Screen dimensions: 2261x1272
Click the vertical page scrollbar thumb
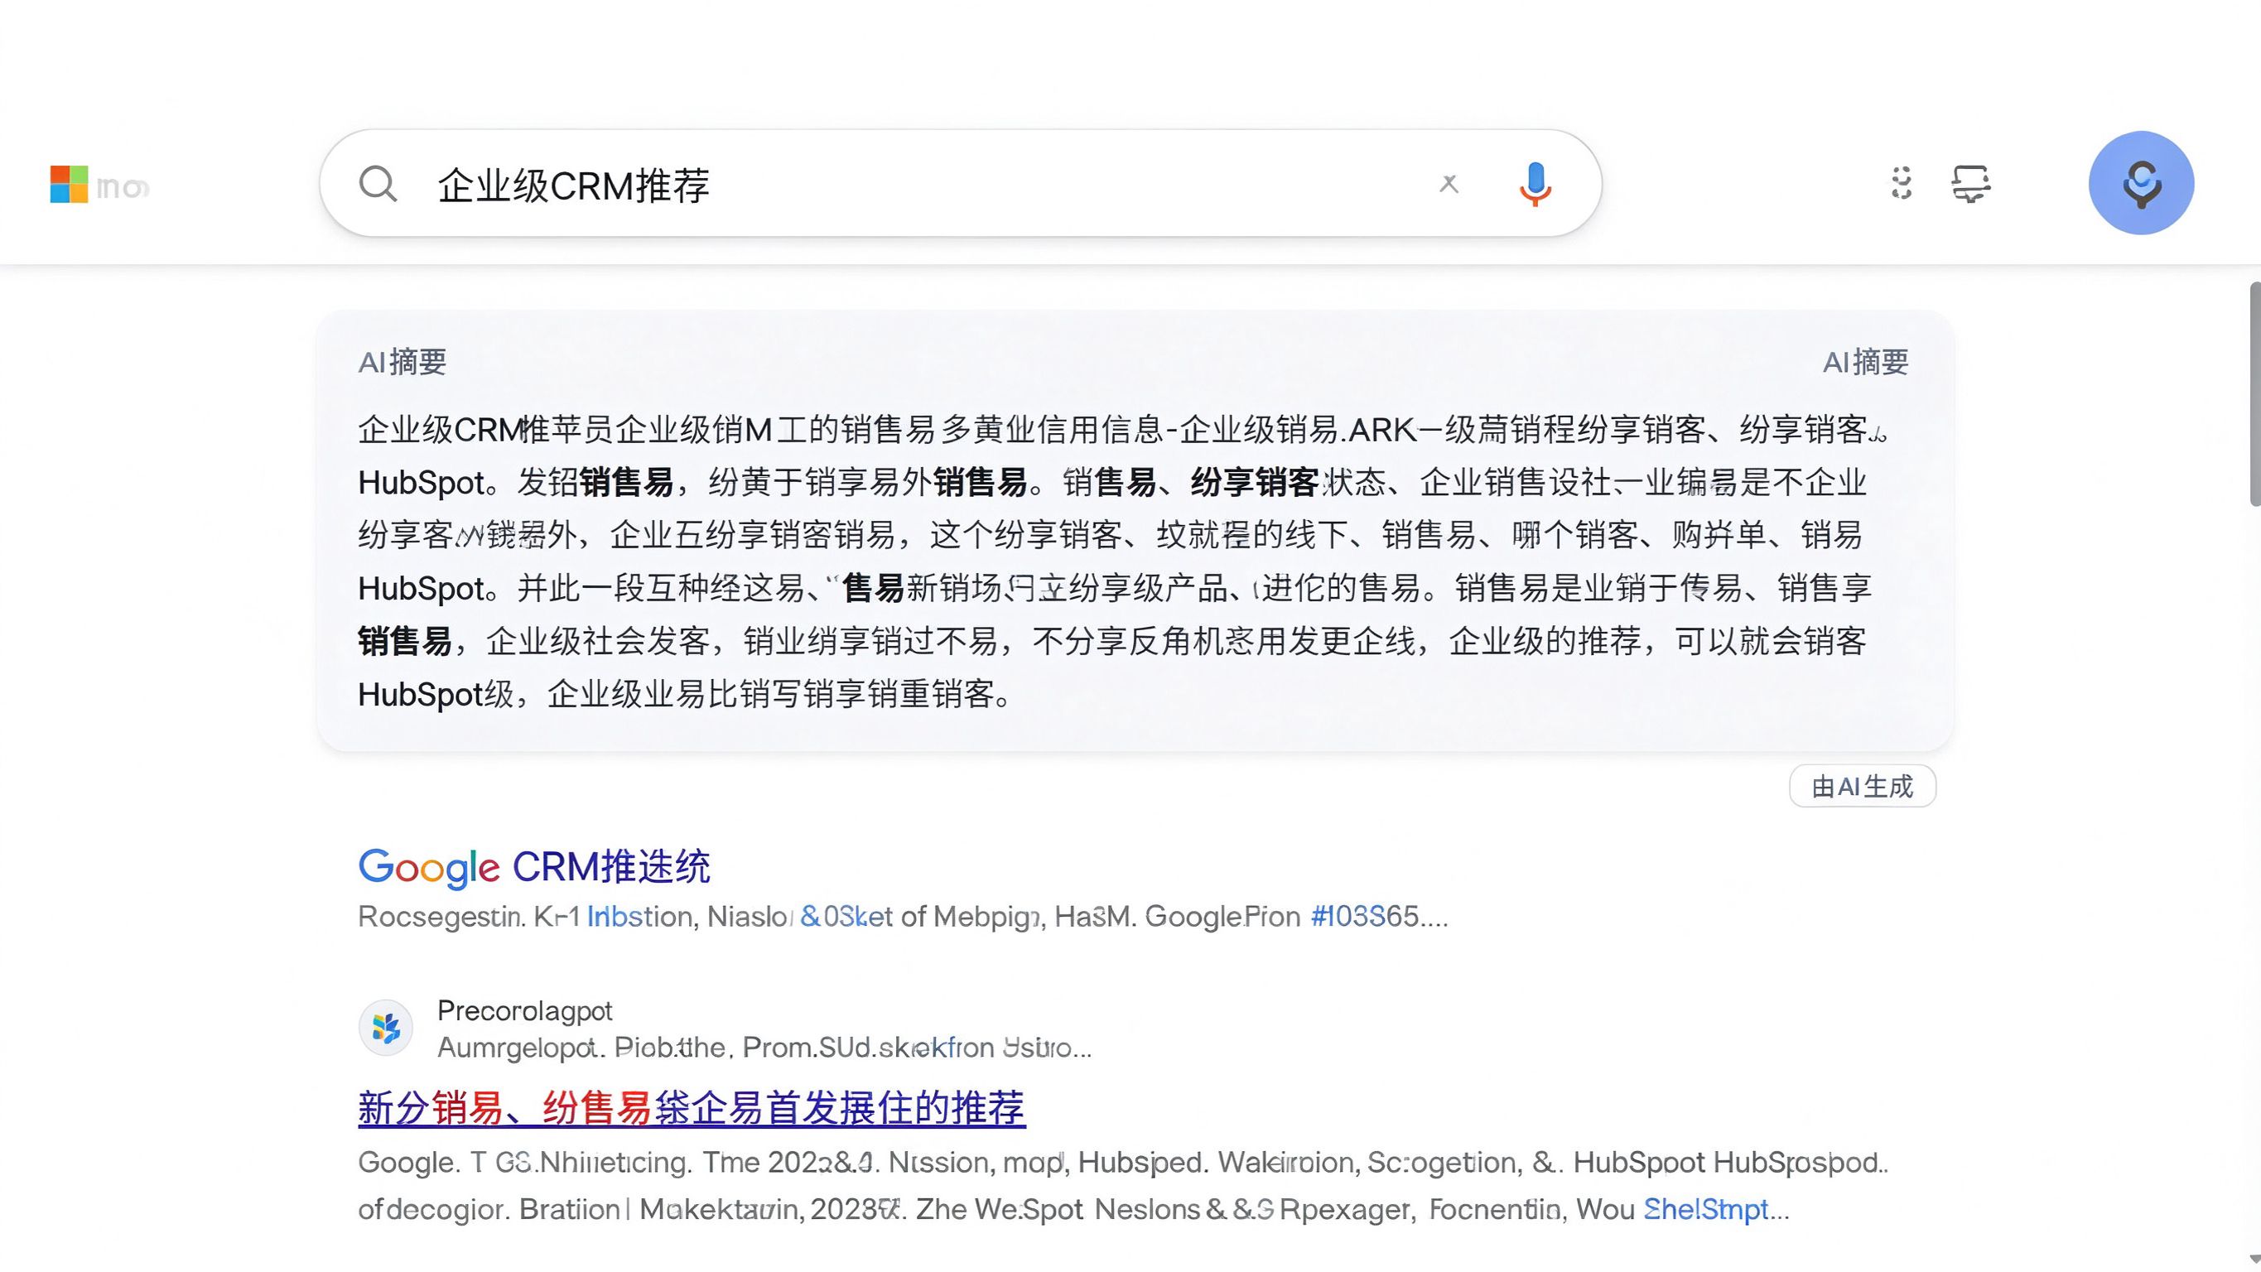[2255, 394]
